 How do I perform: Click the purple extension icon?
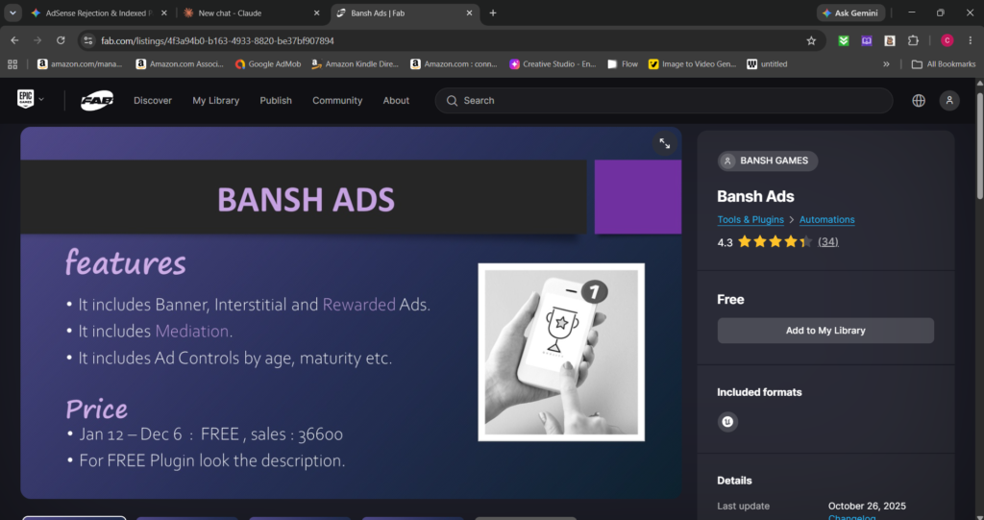(867, 40)
